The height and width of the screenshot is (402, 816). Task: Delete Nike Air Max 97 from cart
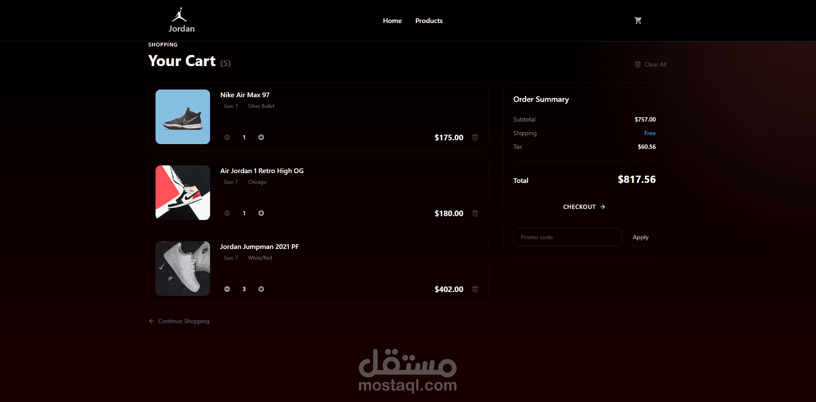click(x=475, y=137)
